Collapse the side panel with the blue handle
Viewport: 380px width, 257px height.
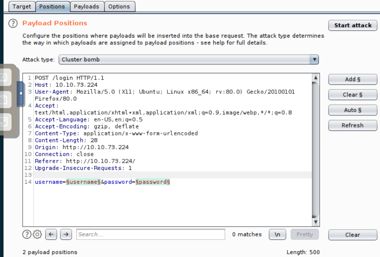[21, 94]
